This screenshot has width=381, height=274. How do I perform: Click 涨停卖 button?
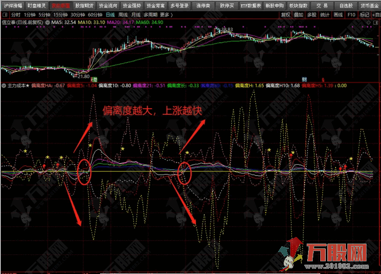click(x=203, y=5)
